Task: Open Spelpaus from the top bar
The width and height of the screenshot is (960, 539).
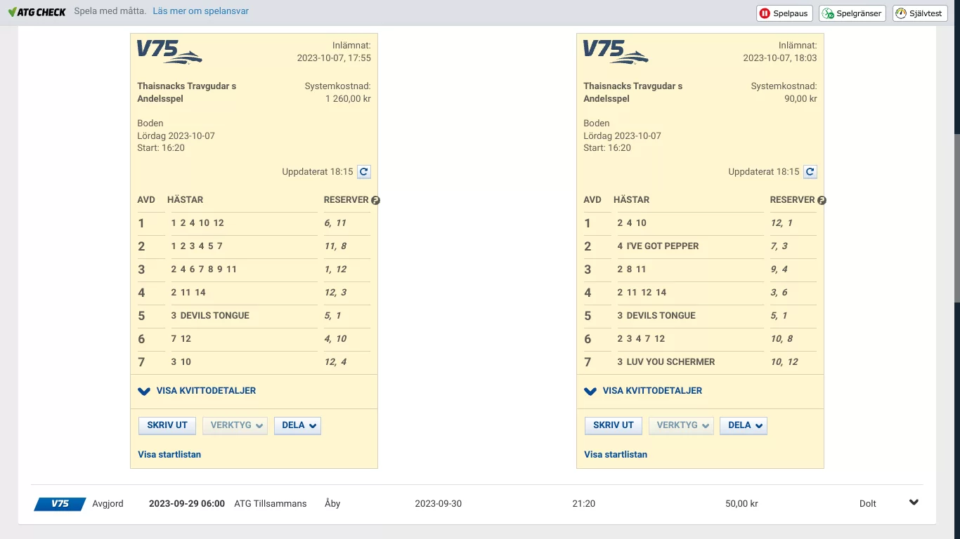Action: tap(784, 13)
